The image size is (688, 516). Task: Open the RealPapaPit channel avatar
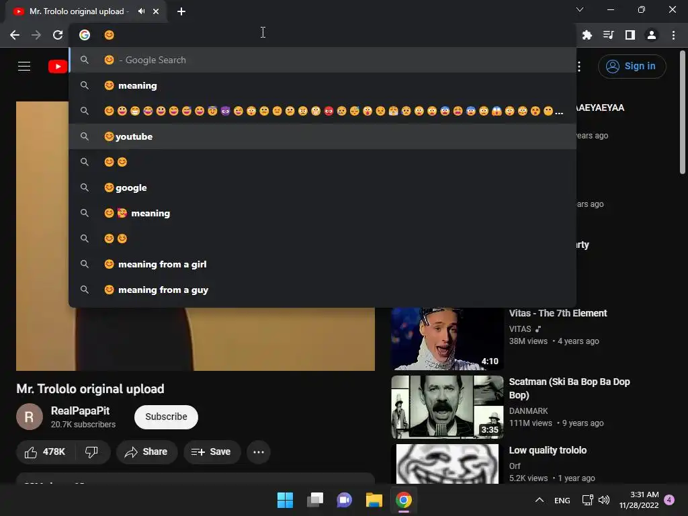[x=30, y=417]
